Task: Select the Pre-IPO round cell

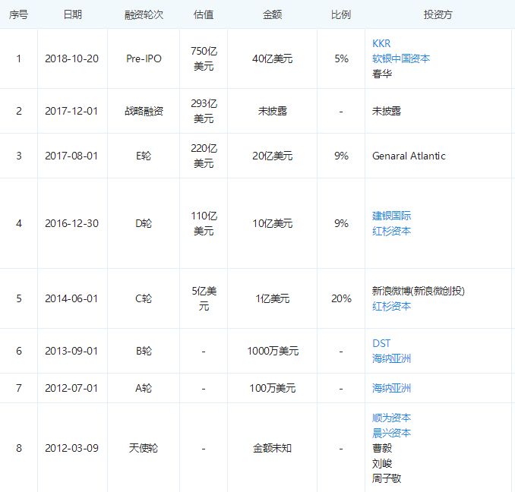Action: 144,58
